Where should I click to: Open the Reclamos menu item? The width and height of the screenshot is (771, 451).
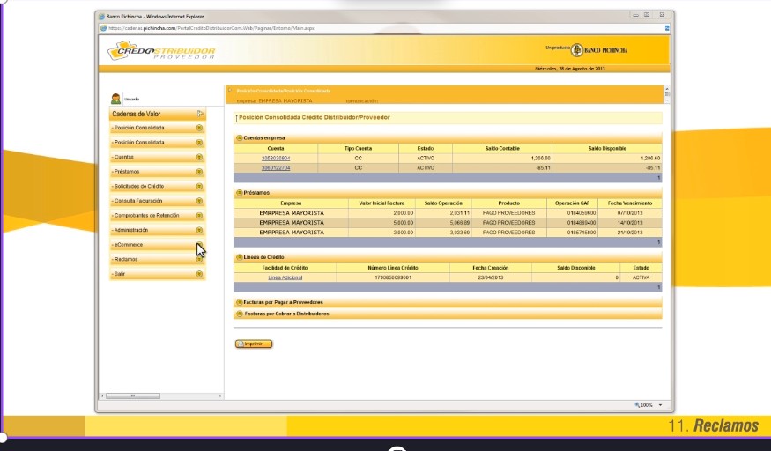[x=158, y=259]
